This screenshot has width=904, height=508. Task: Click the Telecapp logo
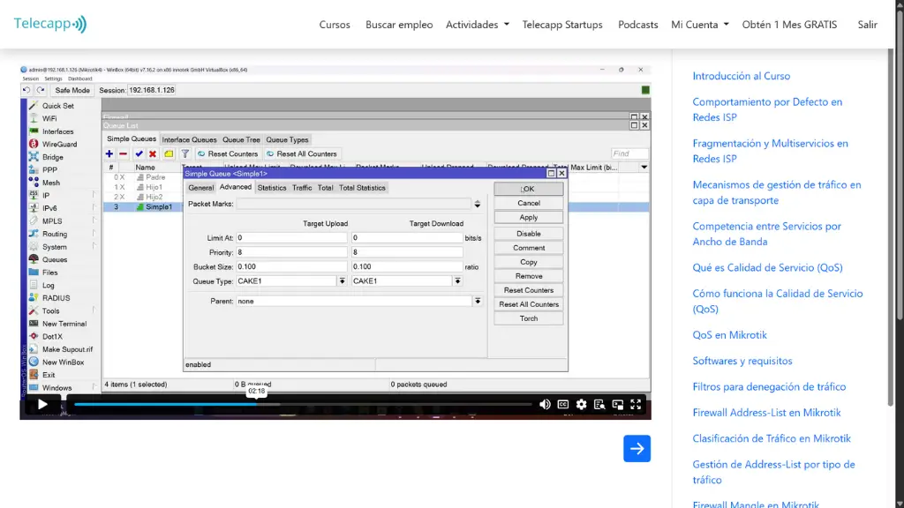[50, 24]
